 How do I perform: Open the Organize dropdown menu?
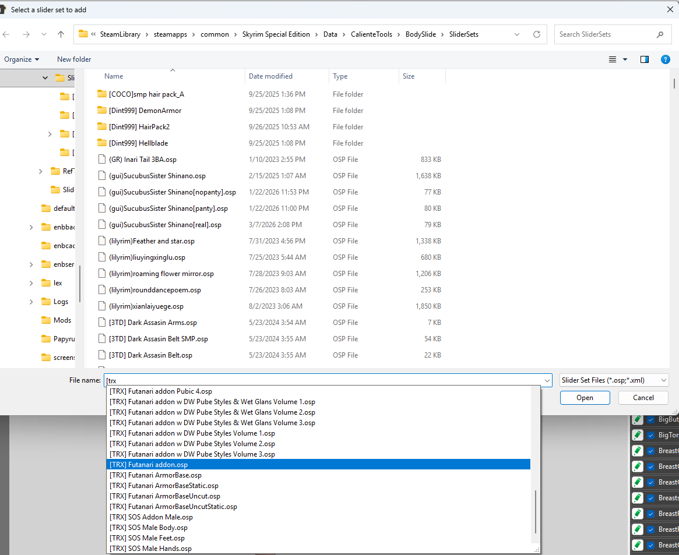(22, 59)
